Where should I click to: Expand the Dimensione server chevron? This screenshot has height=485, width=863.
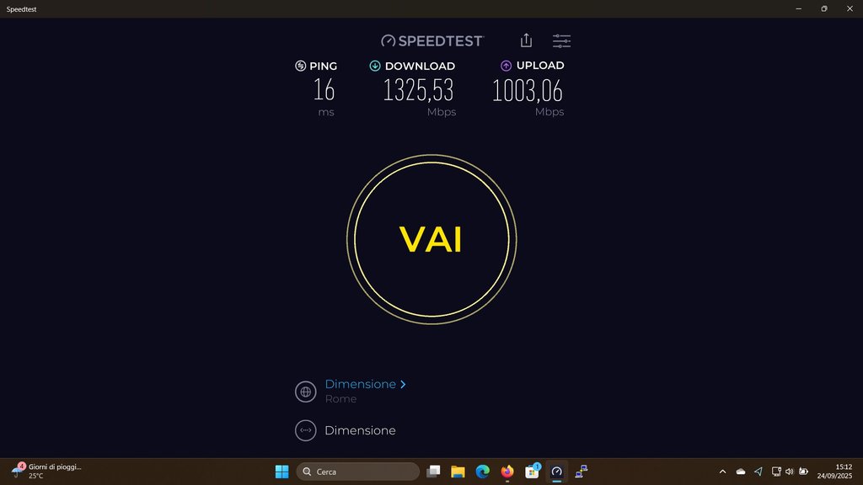click(403, 384)
